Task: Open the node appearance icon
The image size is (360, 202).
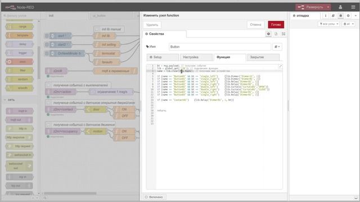Action: (x=283, y=34)
